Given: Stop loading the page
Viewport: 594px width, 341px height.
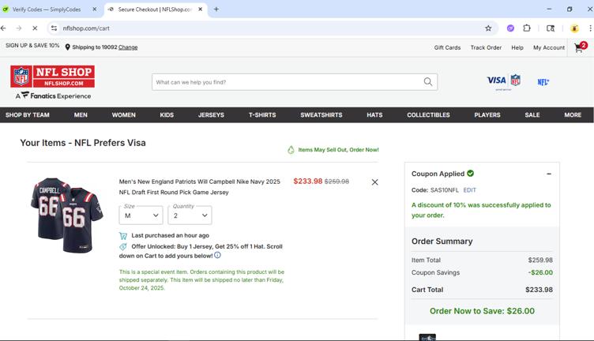Looking at the screenshot, I should pyautogui.click(x=35, y=28).
